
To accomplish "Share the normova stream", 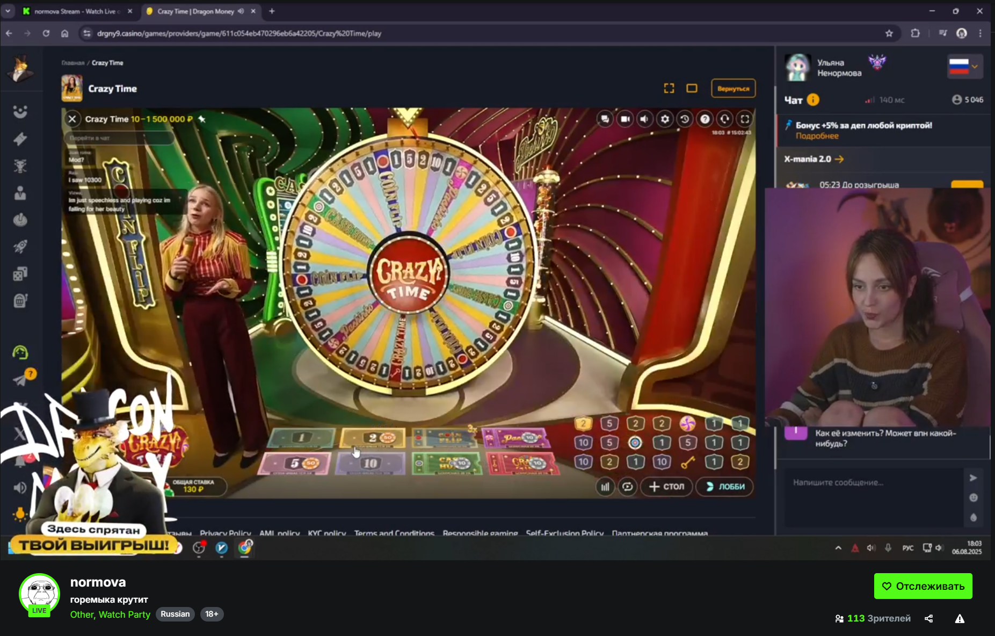I will [x=929, y=619].
